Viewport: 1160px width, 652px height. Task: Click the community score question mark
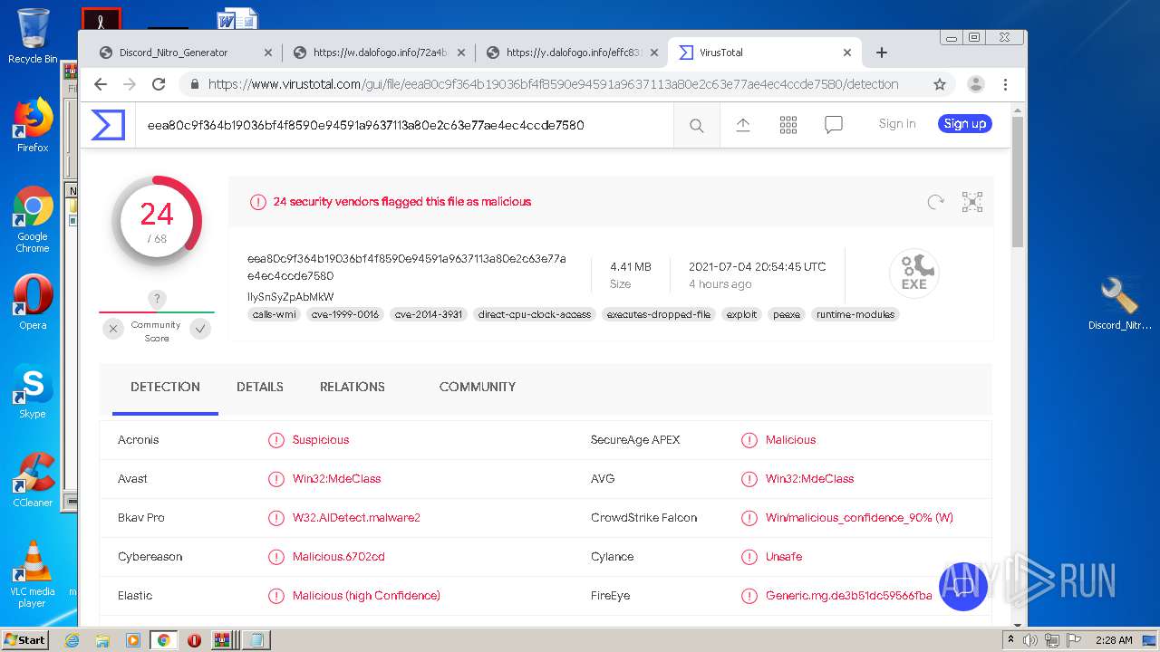157,299
